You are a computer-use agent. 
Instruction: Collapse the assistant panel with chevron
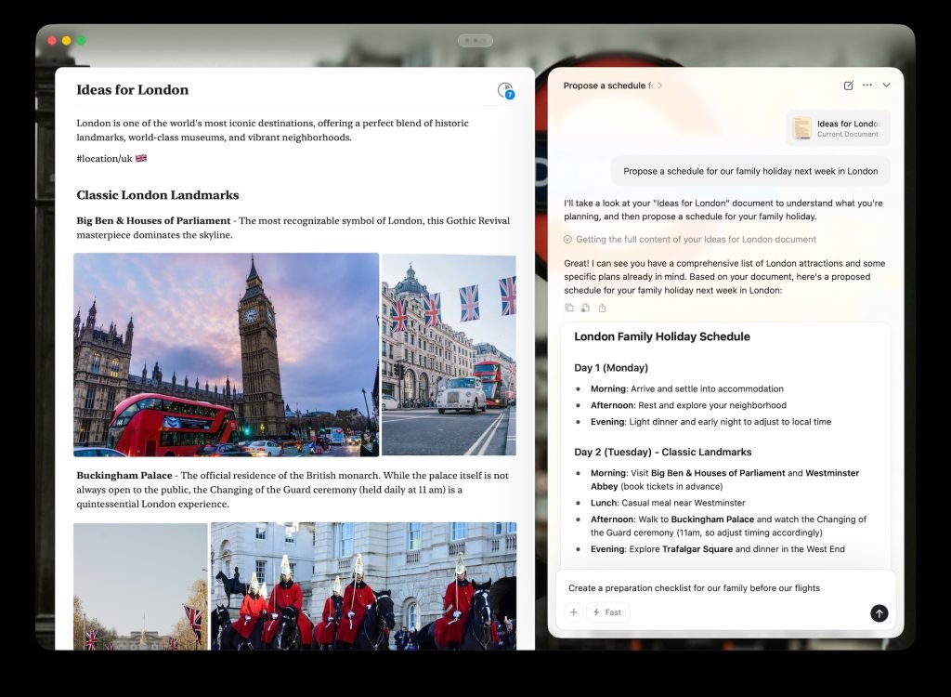pyautogui.click(x=886, y=85)
